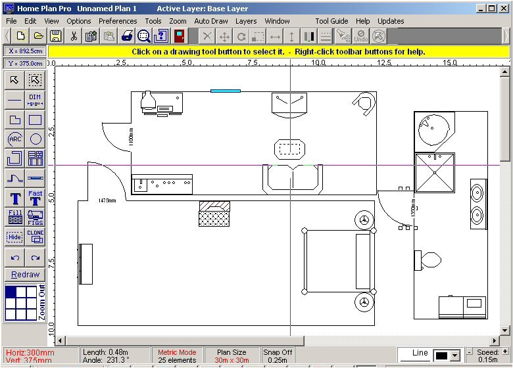Open the Auto Draw menu
The image size is (513, 368).
tap(211, 21)
